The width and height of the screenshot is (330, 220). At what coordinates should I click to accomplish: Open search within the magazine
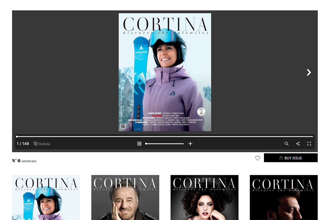287,144
